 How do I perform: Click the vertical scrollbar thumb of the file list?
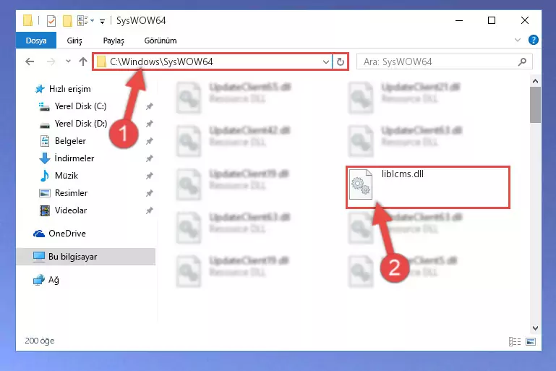click(x=535, y=105)
